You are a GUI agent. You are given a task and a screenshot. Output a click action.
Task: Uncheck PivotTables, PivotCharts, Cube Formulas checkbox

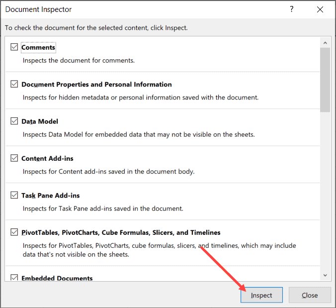tap(14, 232)
